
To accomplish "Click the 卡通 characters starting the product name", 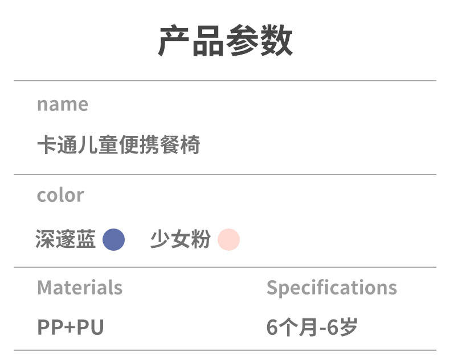I will [57, 145].
